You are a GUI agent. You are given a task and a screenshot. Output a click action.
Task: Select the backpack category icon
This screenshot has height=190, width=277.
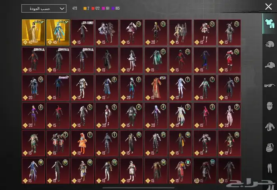269,147
